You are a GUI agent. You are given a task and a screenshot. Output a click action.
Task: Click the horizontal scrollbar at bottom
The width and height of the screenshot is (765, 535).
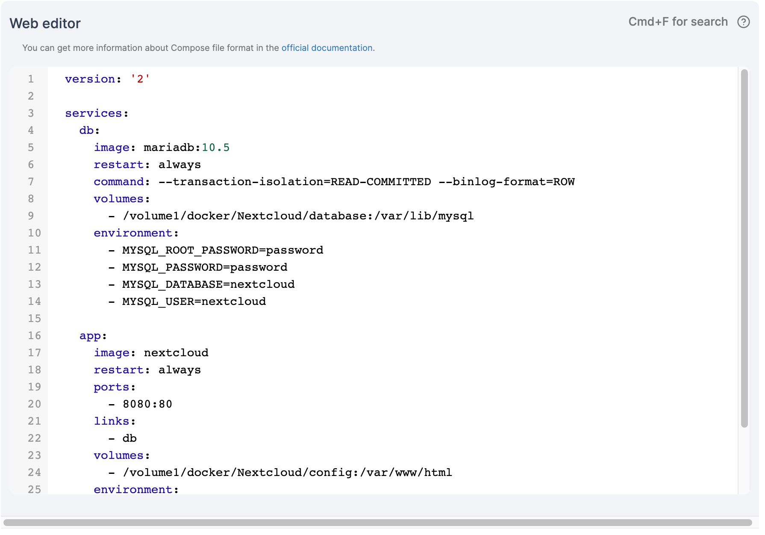[377, 522]
